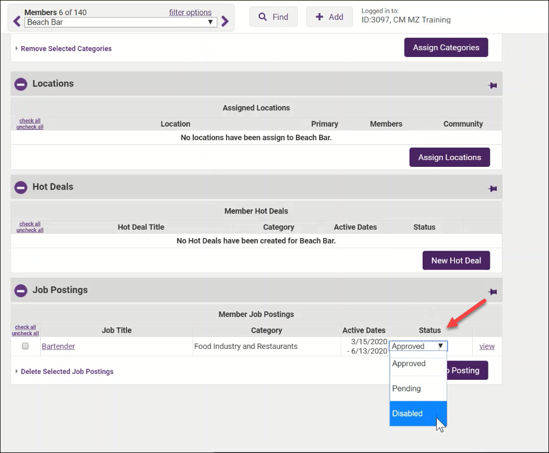Click the Find button

(273, 17)
